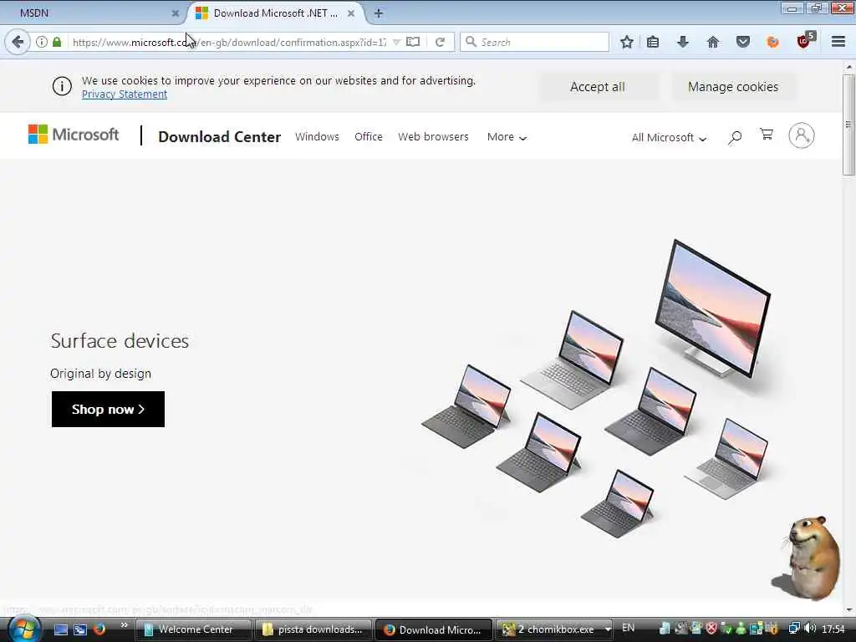Click the Download Center heading link
This screenshot has height=642, width=856.
pos(220,136)
